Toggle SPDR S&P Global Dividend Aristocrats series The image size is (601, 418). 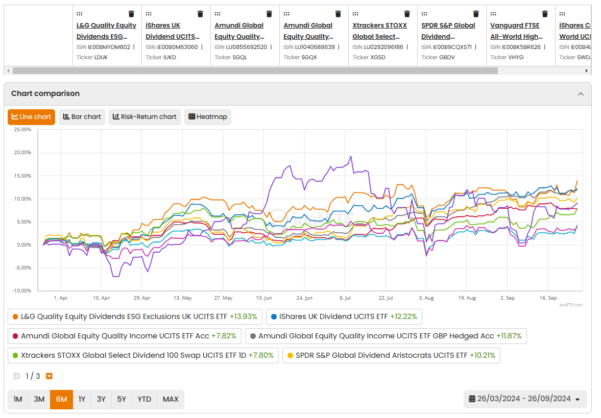coord(391,356)
